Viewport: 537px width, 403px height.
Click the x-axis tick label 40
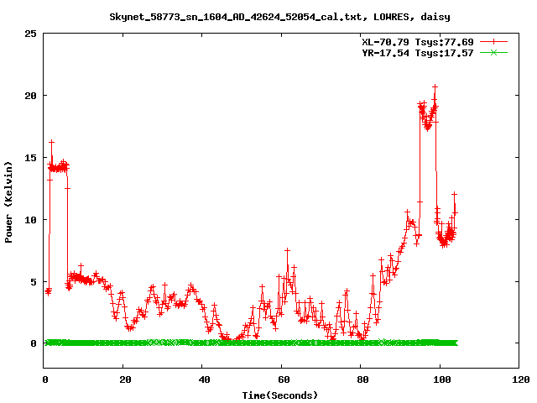click(x=204, y=379)
